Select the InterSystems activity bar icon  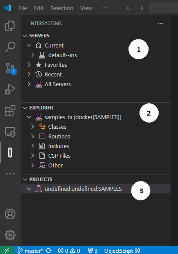[x=10, y=152]
